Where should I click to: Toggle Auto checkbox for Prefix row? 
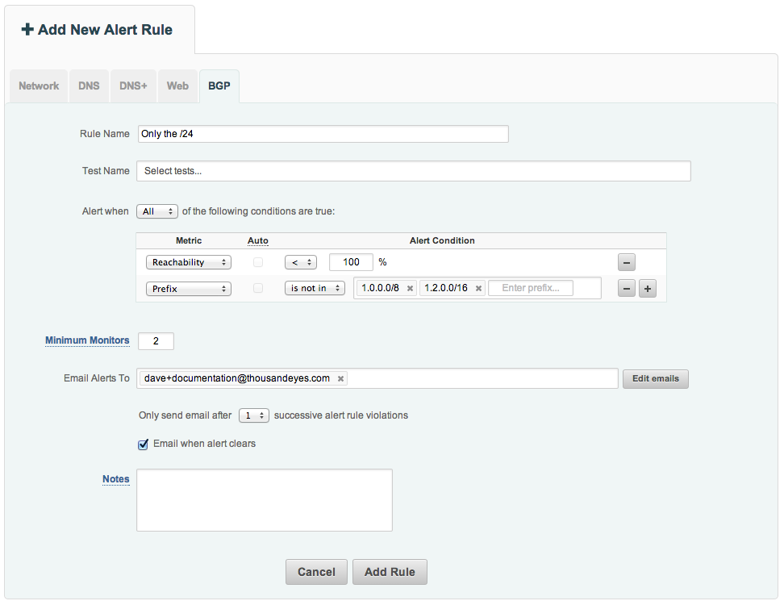(258, 288)
